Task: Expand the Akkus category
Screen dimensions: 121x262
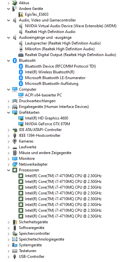Action: tap(9, 3)
